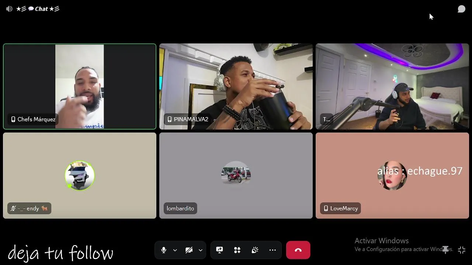Open the camera options dropdown arrow
This screenshot has width=472, height=265.
[200, 250]
